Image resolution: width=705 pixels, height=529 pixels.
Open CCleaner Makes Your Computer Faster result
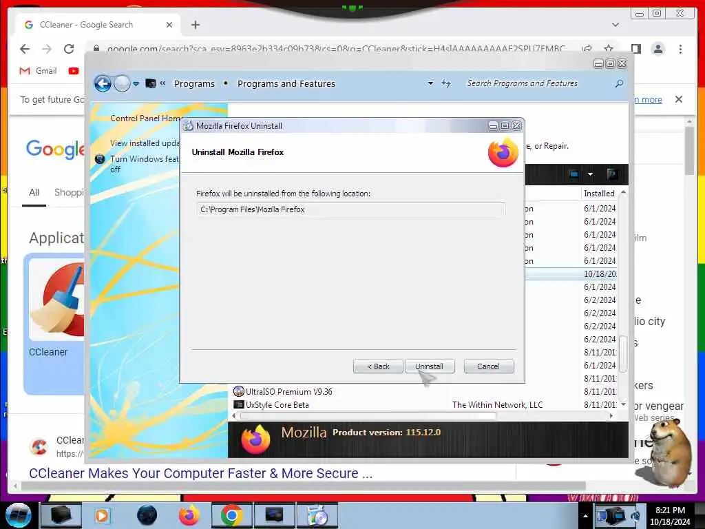[200, 473]
